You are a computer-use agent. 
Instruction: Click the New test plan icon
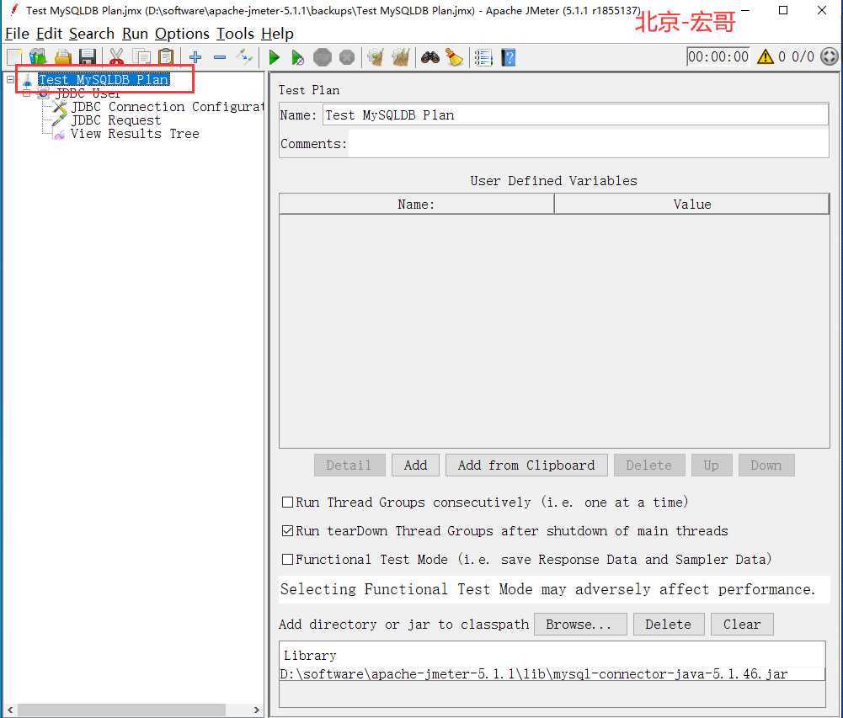[14, 57]
